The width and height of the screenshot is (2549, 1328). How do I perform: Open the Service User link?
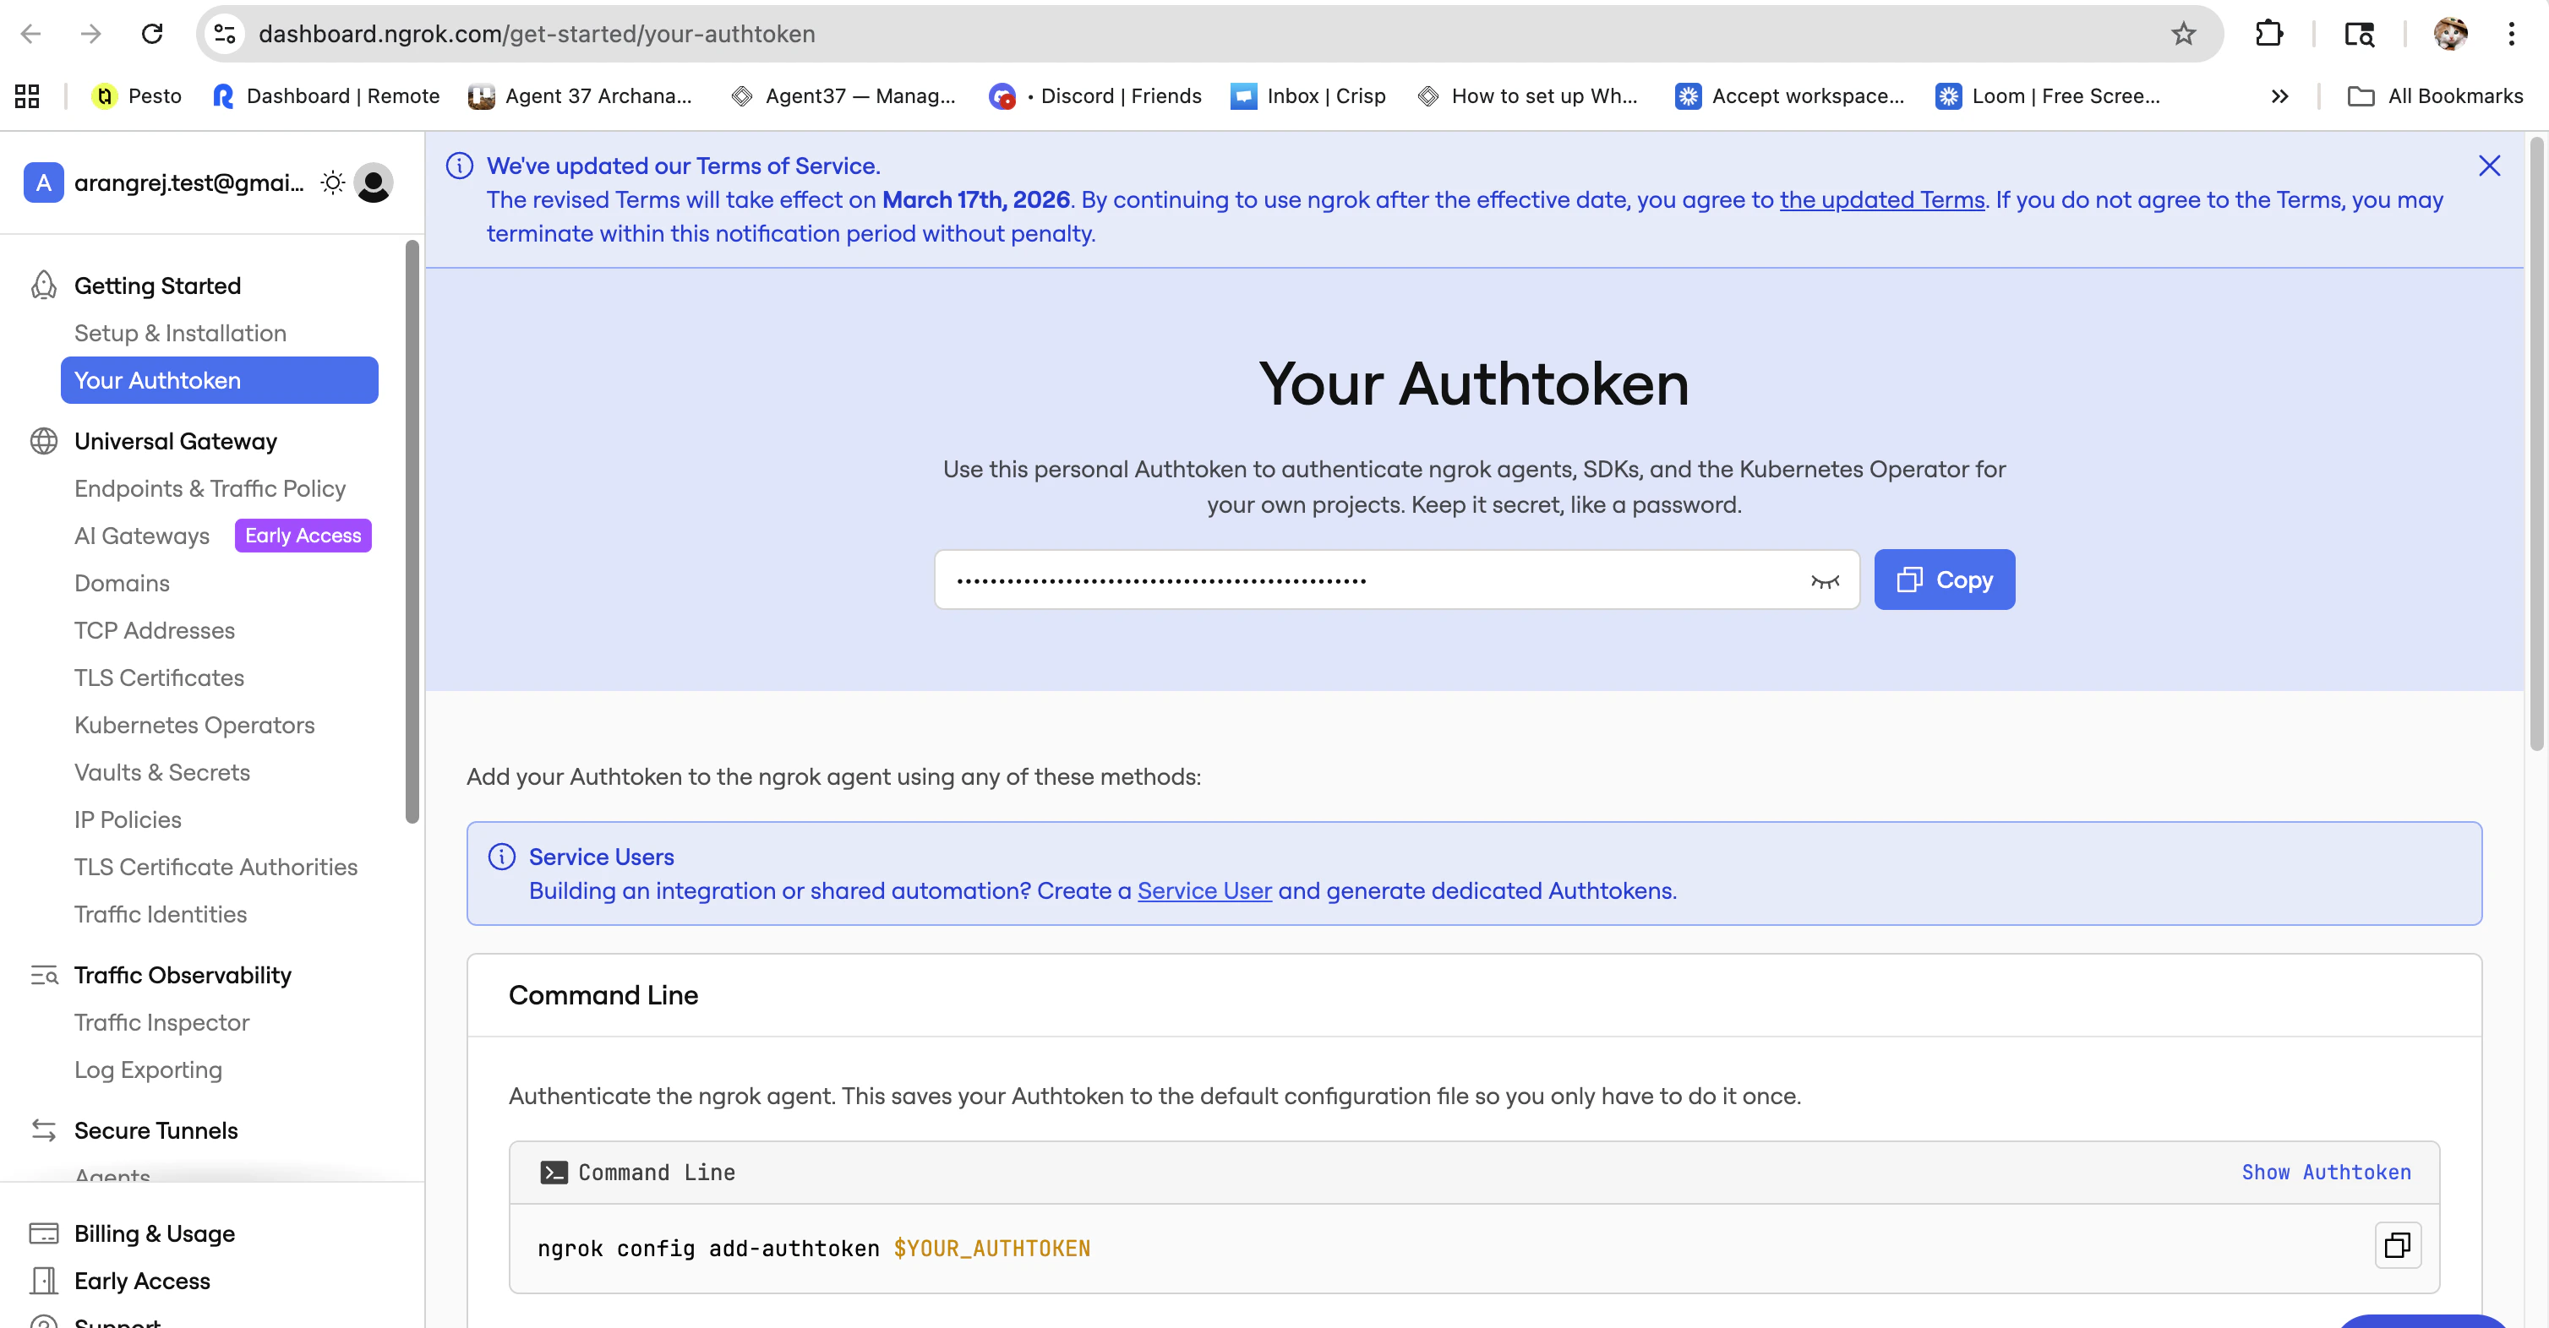coord(1204,891)
